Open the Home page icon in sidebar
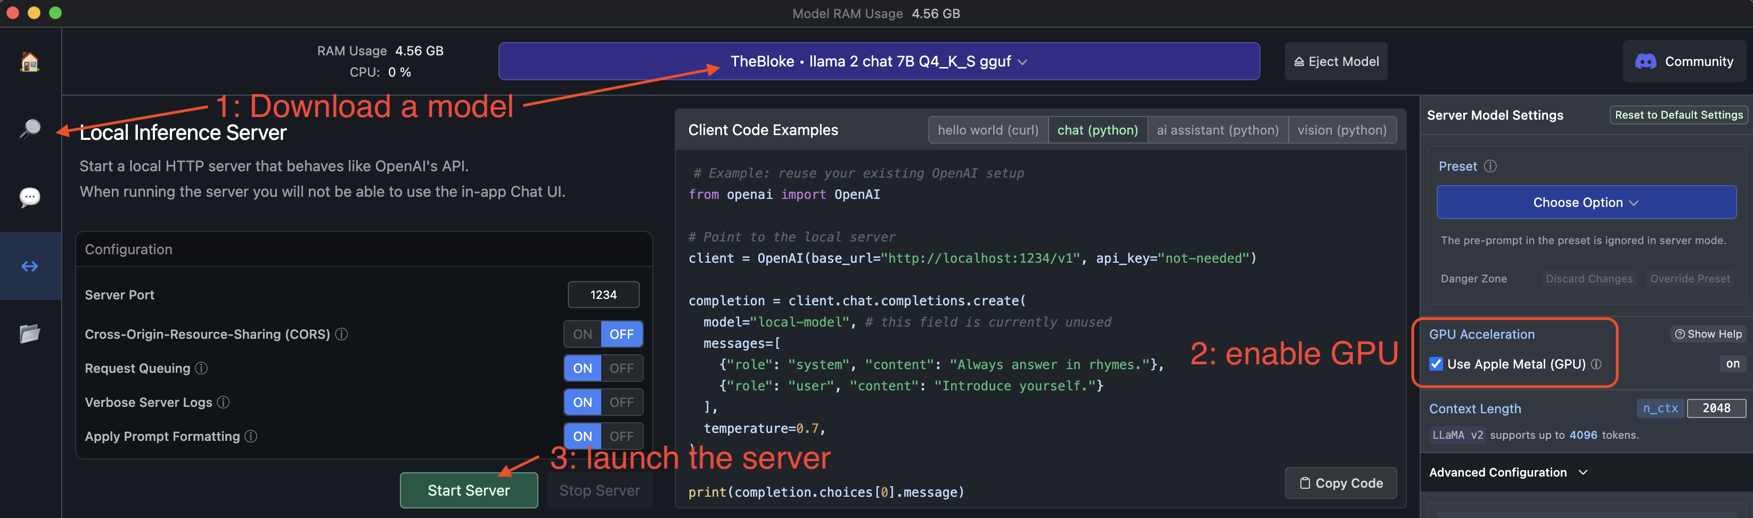Image resolution: width=1753 pixels, height=518 pixels. coord(30,62)
